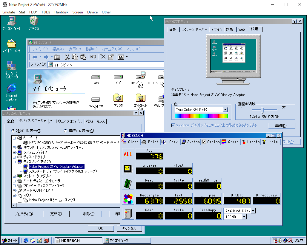307x245 pixels.
Task: Select the Internet Explorer desktop icon
Action: [11, 92]
